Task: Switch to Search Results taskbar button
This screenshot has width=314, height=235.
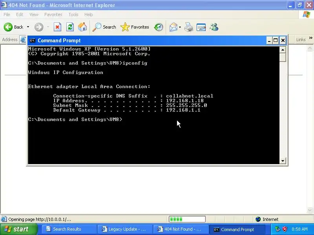Action: click(69, 229)
